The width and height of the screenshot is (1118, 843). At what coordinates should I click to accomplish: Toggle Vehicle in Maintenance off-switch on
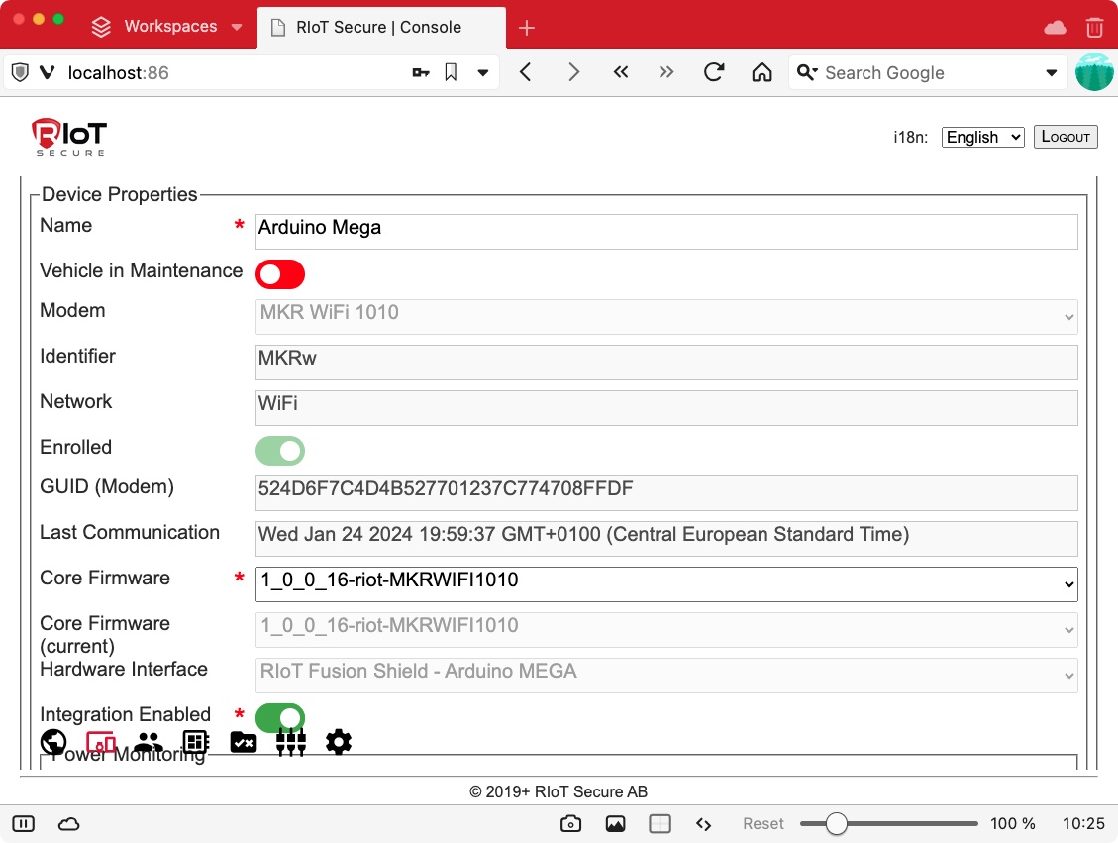click(280, 274)
